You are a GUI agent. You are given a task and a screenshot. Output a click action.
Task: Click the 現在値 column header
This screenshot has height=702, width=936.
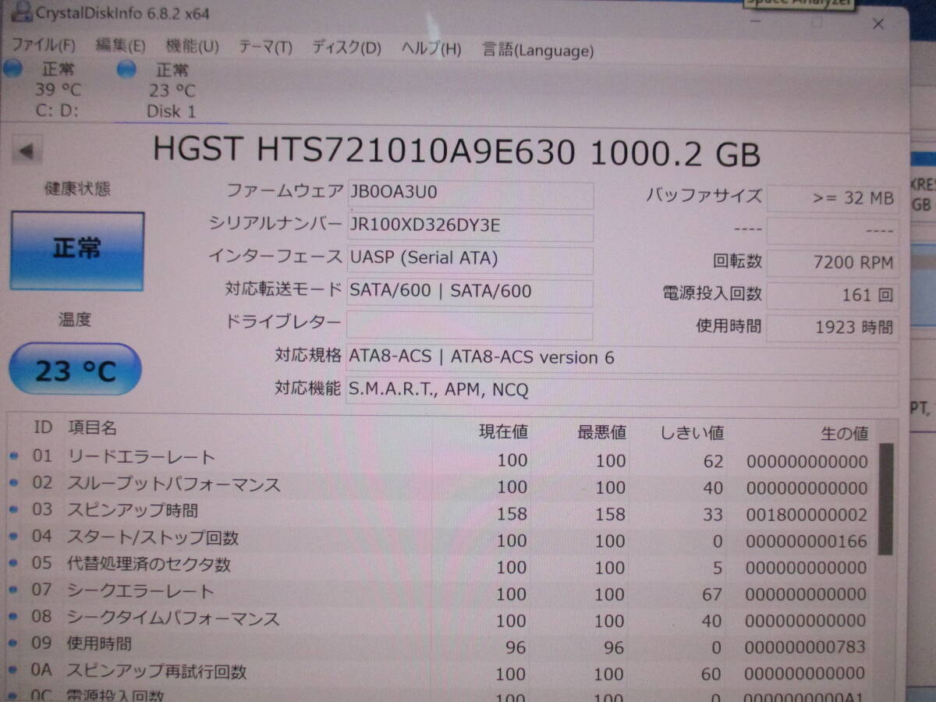tap(503, 431)
